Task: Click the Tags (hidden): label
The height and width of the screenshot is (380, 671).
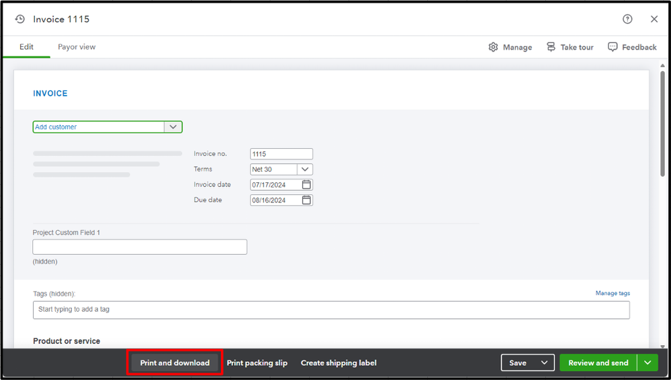Action: [54, 294]
